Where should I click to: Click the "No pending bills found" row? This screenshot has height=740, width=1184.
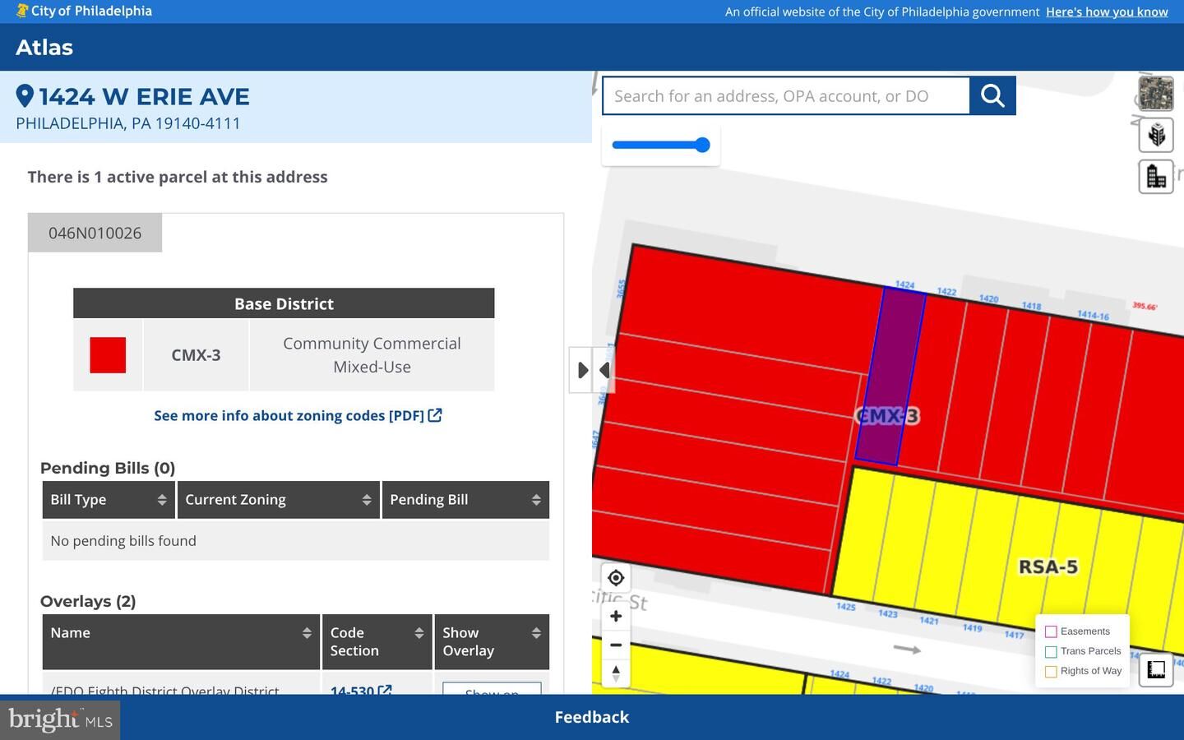point(296,541)
